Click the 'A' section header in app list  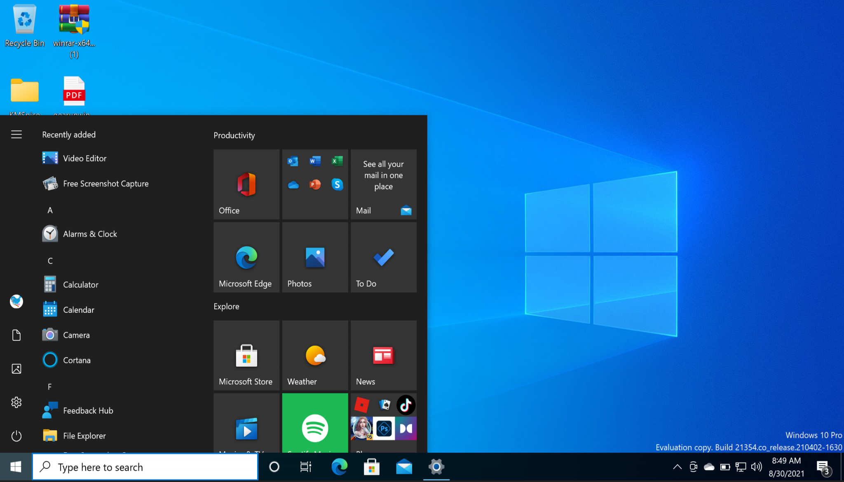(50, 210)
